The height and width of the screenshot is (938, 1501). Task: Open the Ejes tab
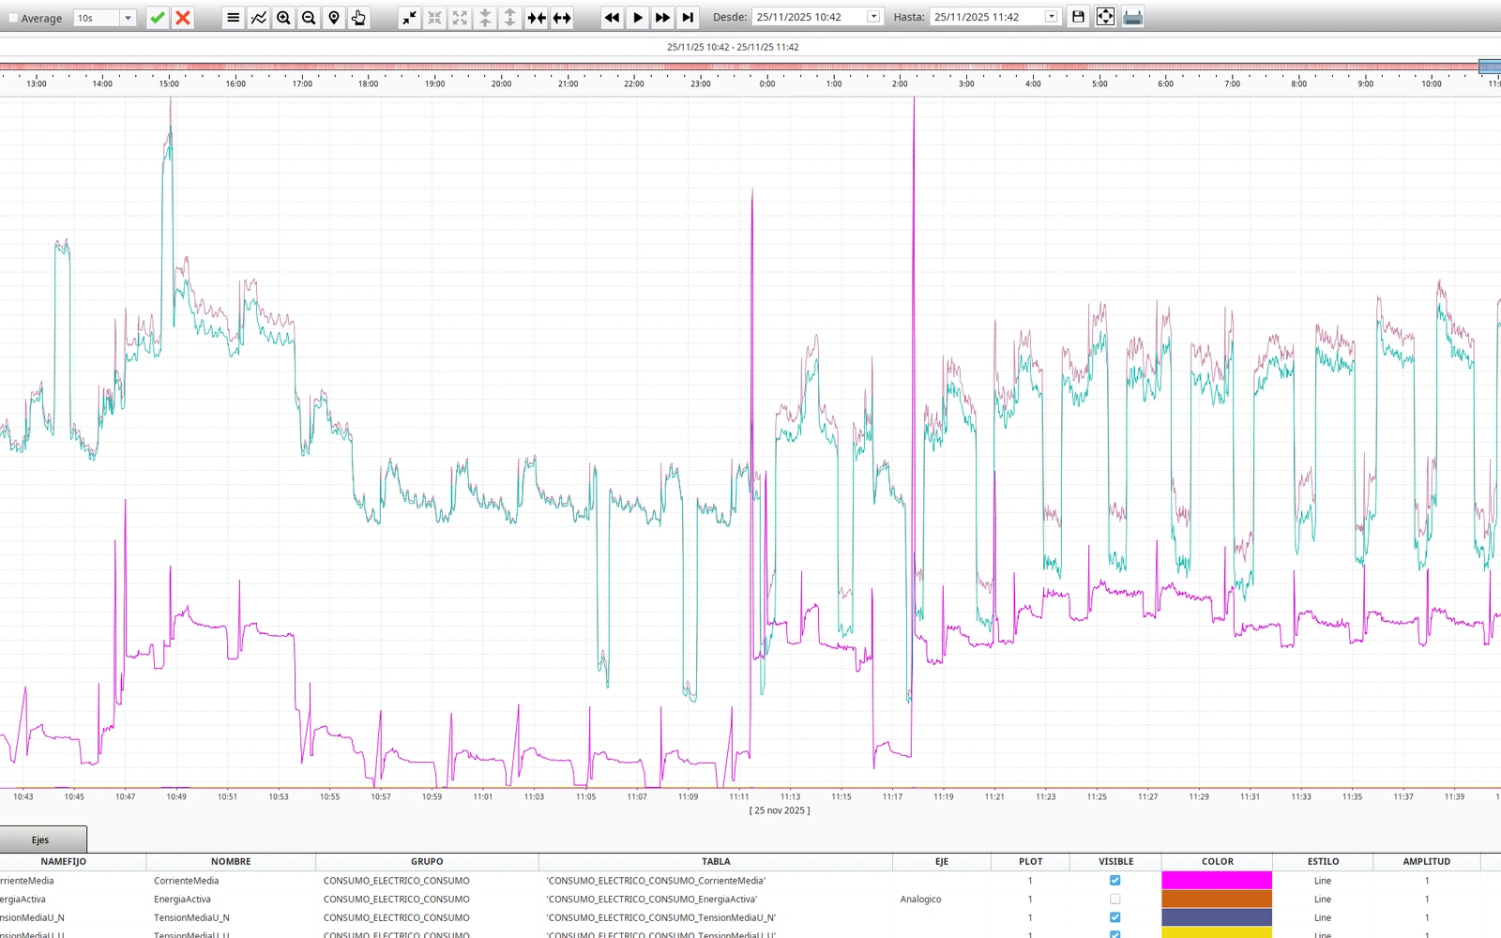coord(42,840)
